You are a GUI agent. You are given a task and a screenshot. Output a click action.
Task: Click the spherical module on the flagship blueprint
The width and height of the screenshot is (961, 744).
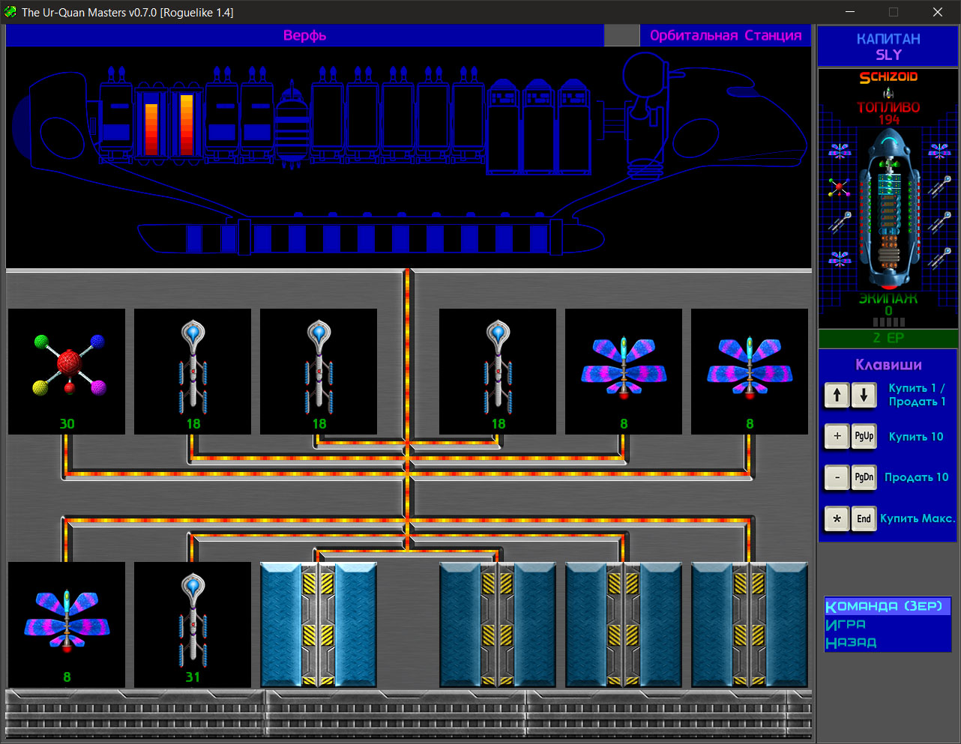292,126
